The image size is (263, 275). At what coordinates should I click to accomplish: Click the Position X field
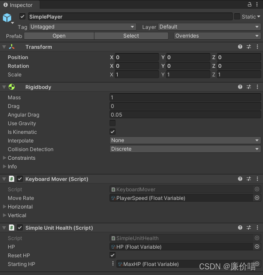click(x=137, y=57)
